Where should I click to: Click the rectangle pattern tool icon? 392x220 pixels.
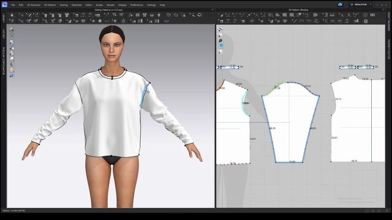tap(284, 15)
